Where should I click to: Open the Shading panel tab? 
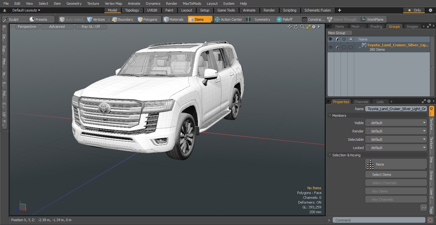point(376,26)
